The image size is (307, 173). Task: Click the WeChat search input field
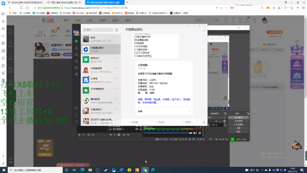(x=98, y=30)
